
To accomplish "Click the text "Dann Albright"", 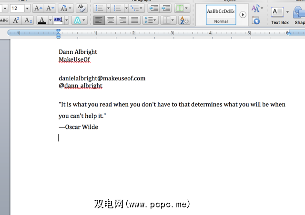I will tap(78, 52).
